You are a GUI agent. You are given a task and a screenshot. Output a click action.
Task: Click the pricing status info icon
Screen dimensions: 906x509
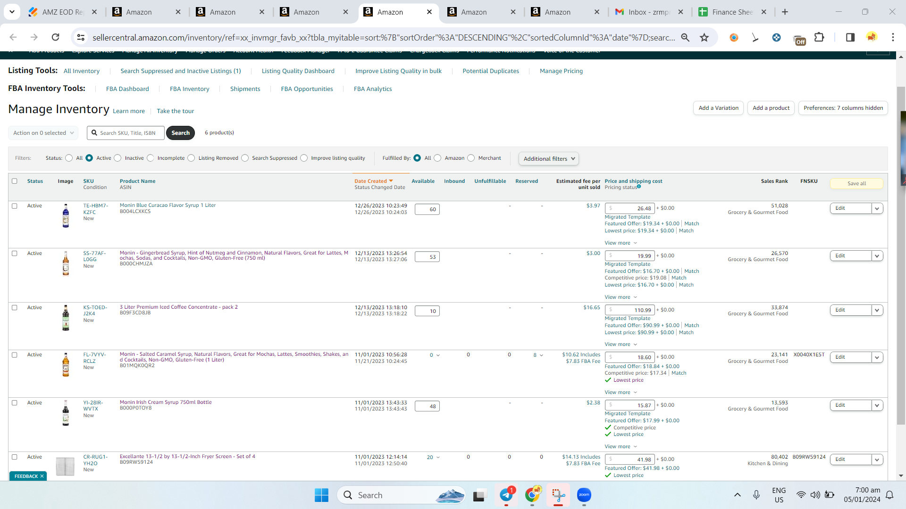tap(639, 187)
